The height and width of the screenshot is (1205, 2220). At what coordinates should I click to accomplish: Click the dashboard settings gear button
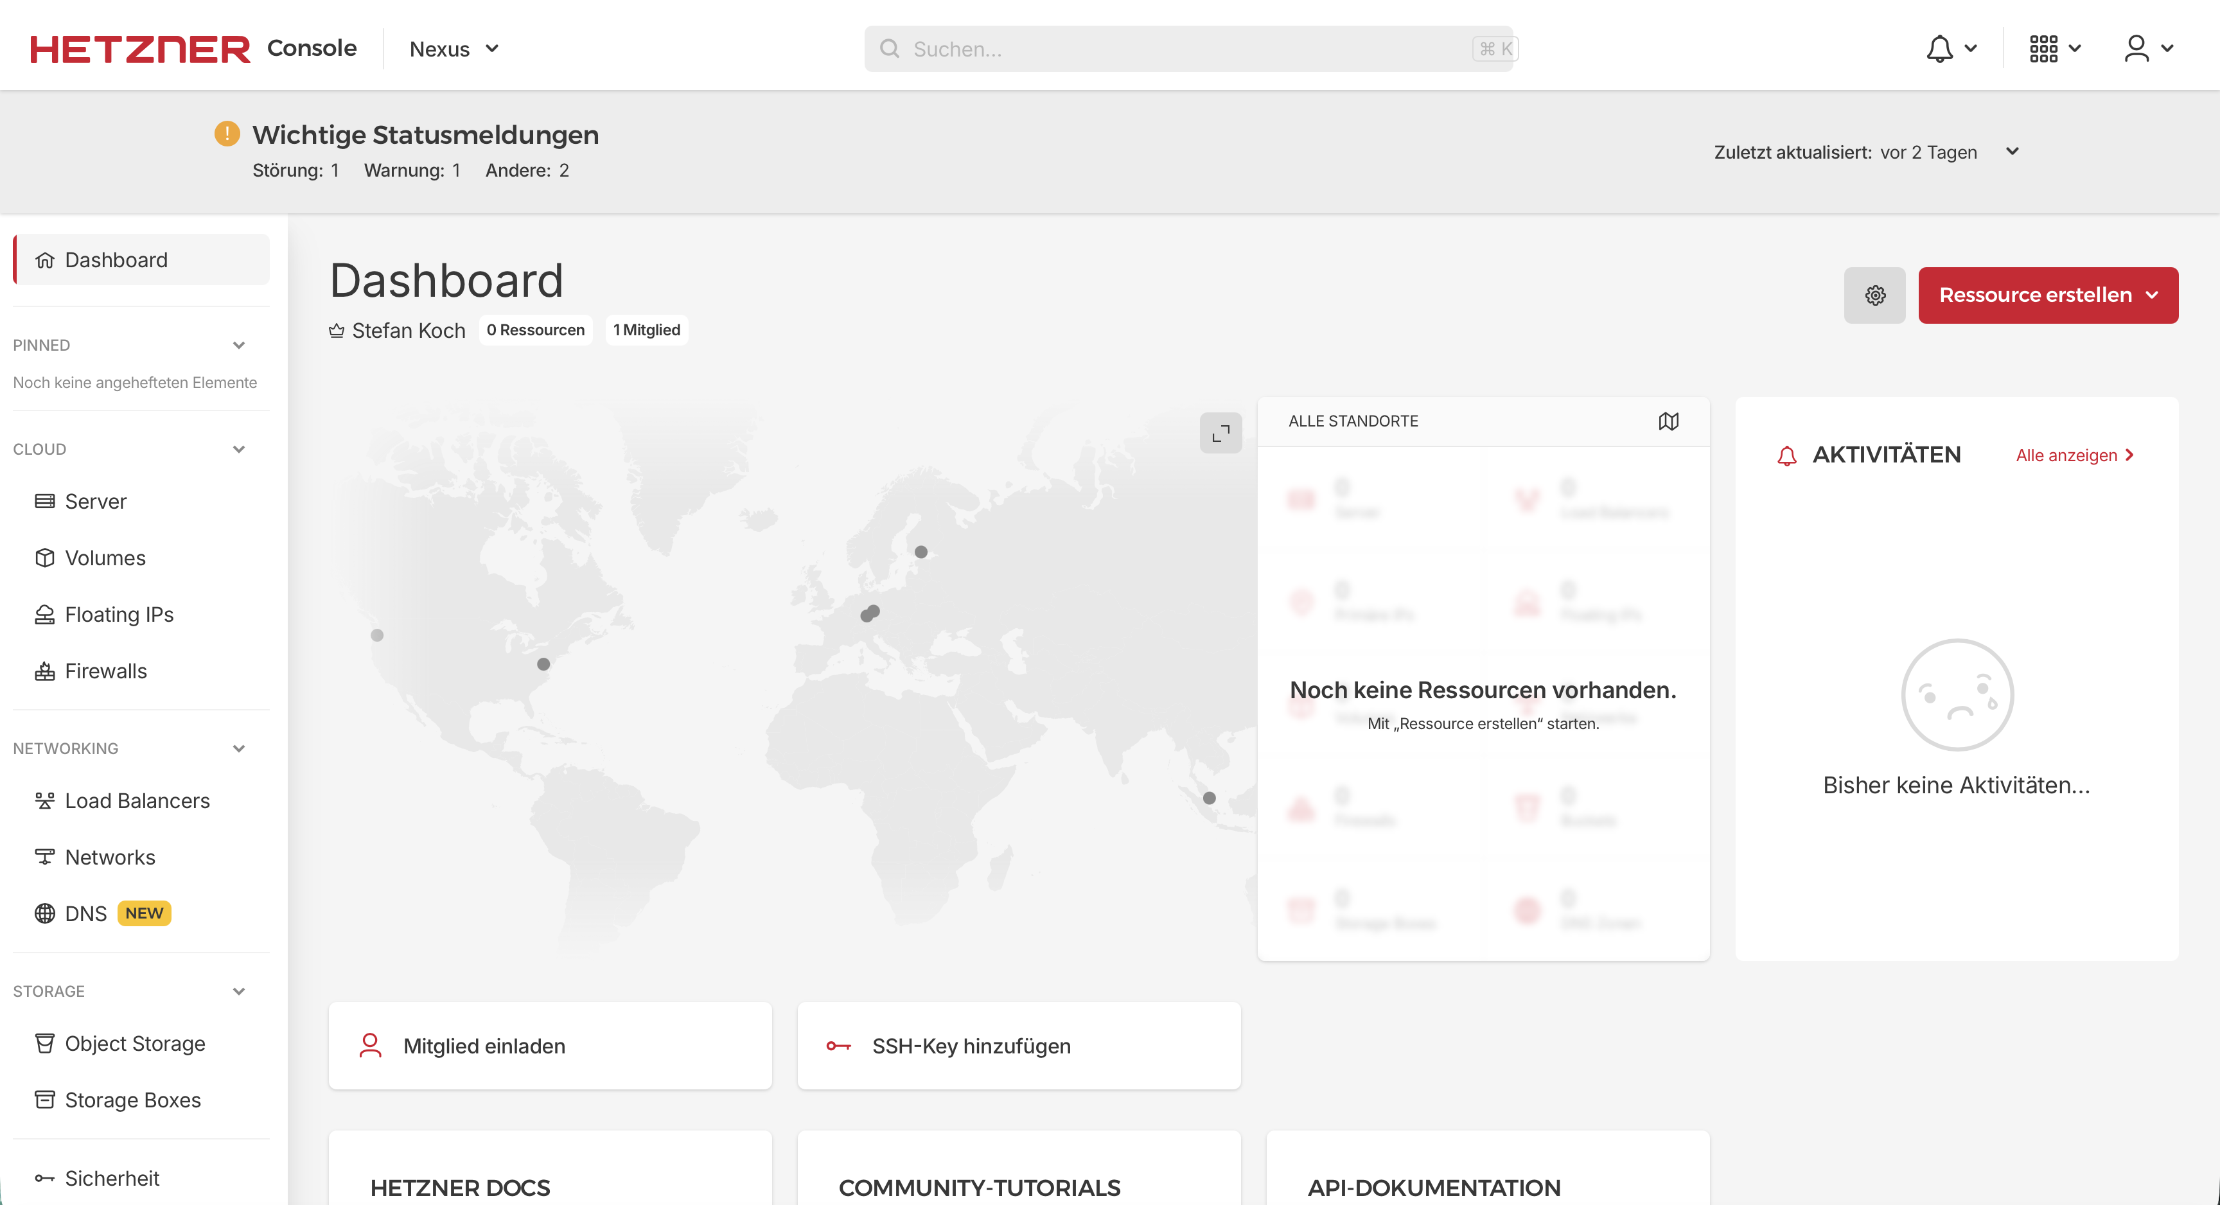(1874, 295)
